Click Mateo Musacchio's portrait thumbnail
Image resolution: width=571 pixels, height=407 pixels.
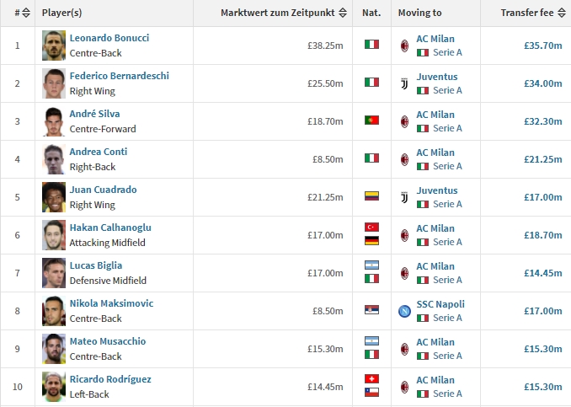click(x=54, y=349)
